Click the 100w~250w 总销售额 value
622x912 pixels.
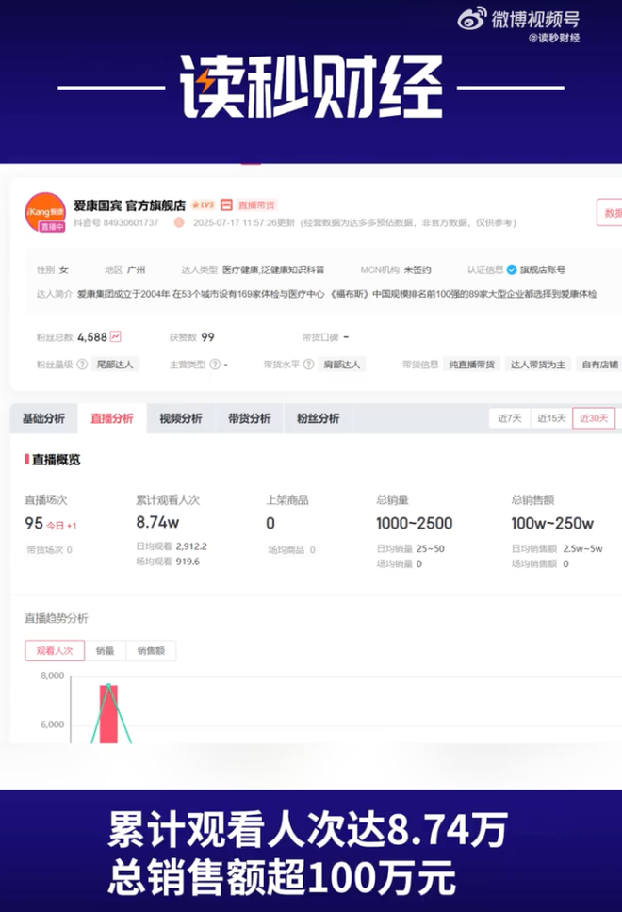(x=552, y=524)
